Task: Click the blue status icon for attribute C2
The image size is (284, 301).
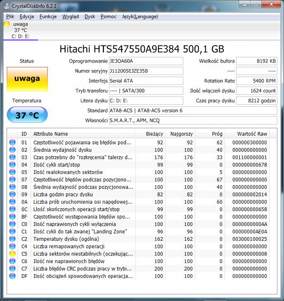Action: 12,239
